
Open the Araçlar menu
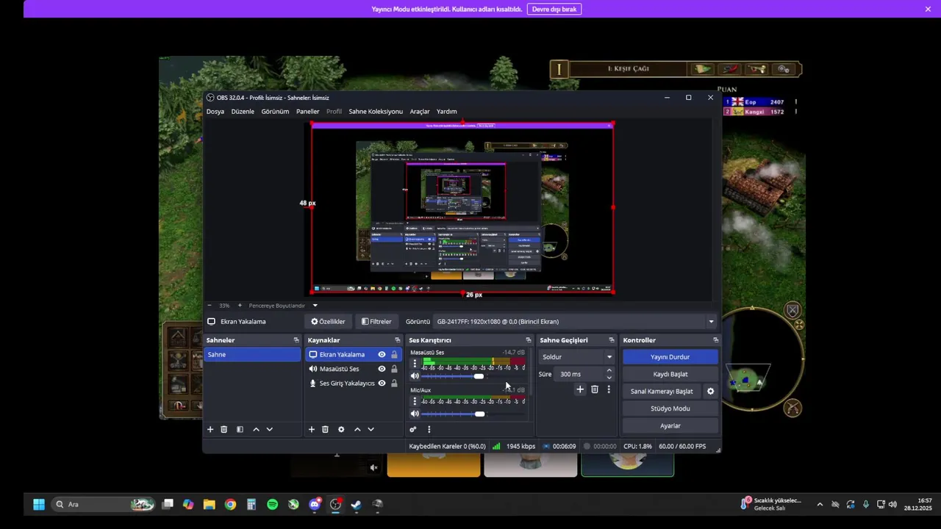coord(420,112)
